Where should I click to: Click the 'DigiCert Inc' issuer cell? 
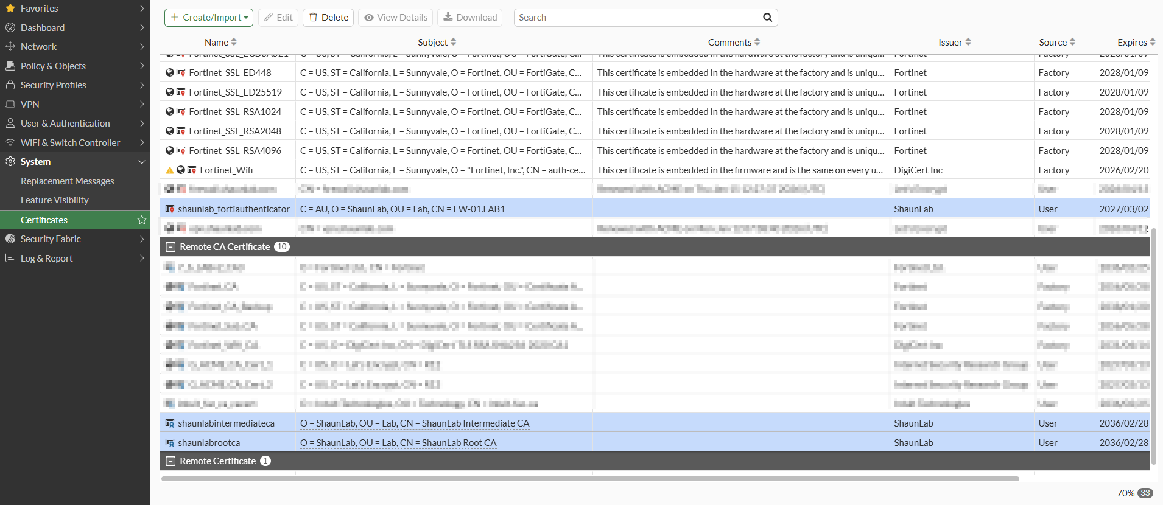coord(918,170)
